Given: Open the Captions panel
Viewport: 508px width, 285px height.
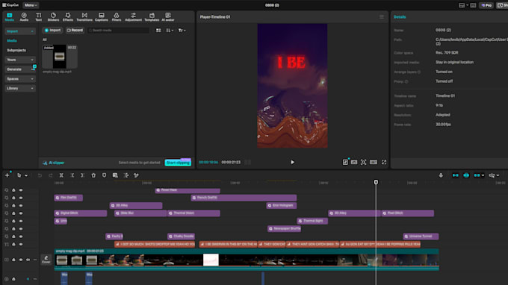Looking at the screenshot, I should pos(102,17).
